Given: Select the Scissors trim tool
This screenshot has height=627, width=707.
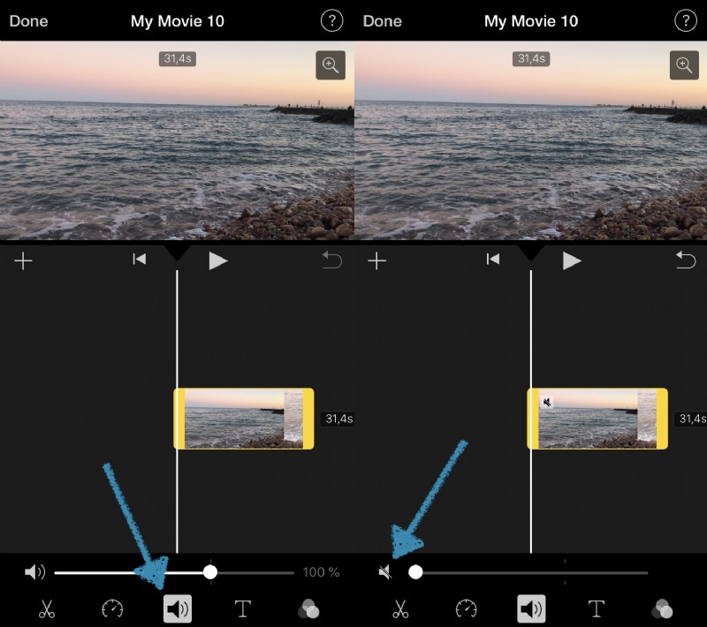Looking at the screenshot, I should (46, 608).
